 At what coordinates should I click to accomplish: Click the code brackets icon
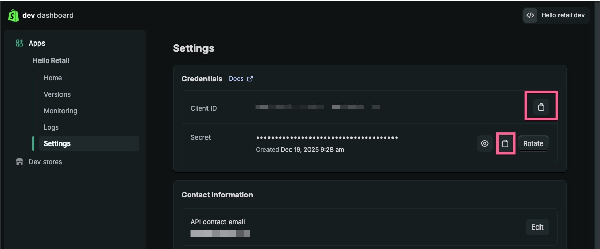click(x=530, y=15)
